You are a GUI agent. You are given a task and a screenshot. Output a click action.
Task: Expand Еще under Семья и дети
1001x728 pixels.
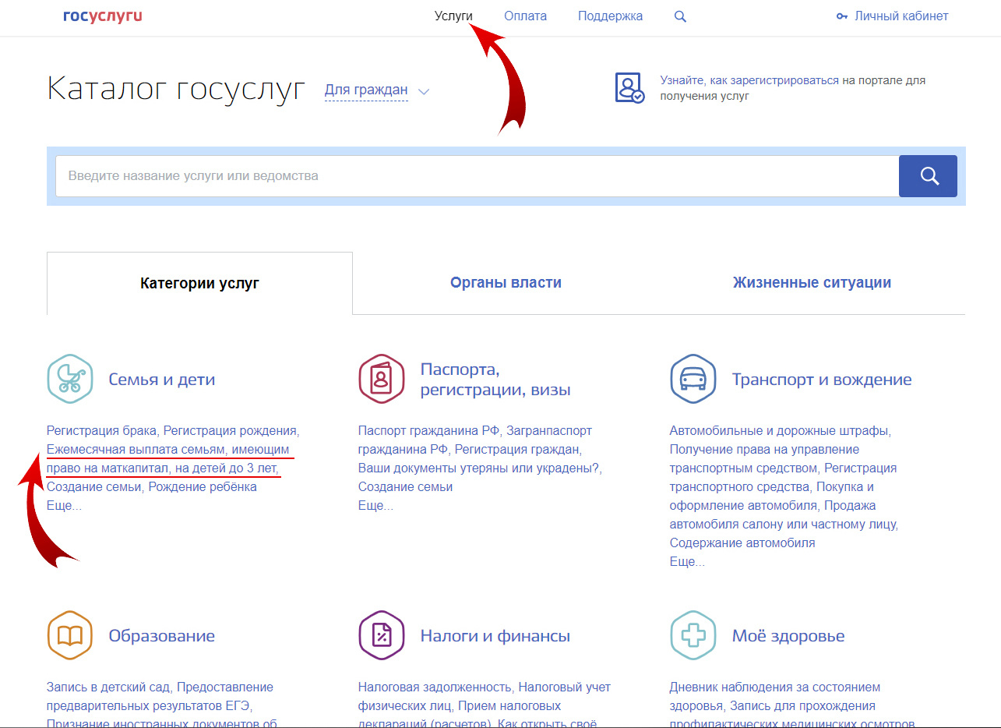coord(64,505)
